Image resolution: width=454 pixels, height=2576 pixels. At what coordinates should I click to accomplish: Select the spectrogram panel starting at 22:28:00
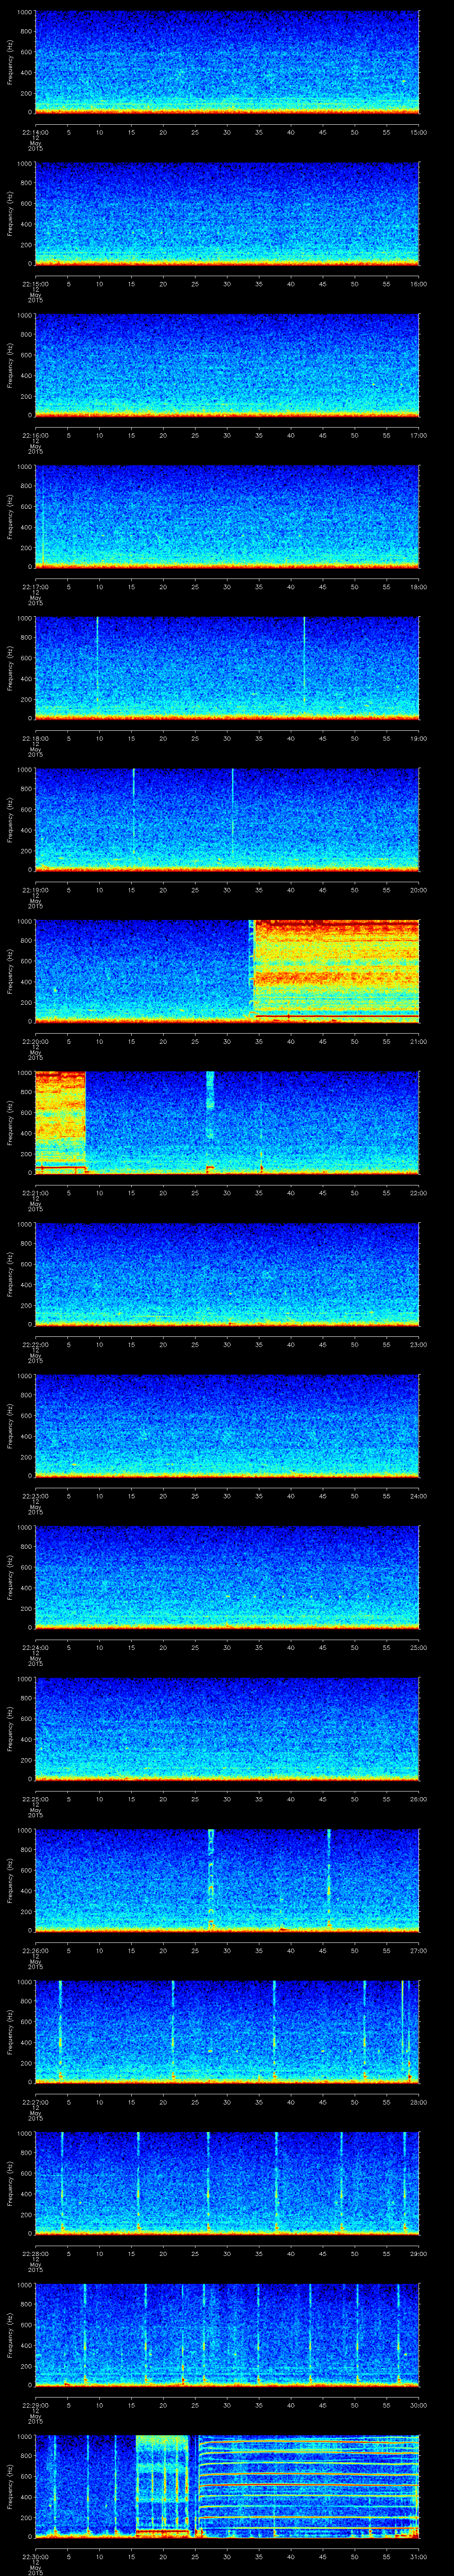coord(227,2183)
